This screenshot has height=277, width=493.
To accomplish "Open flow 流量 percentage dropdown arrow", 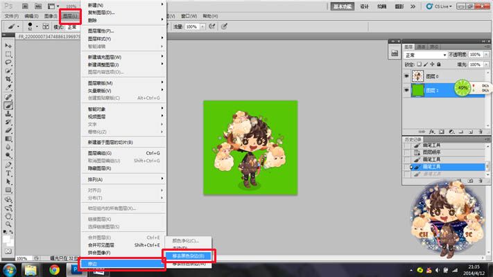I will [202, 27].
